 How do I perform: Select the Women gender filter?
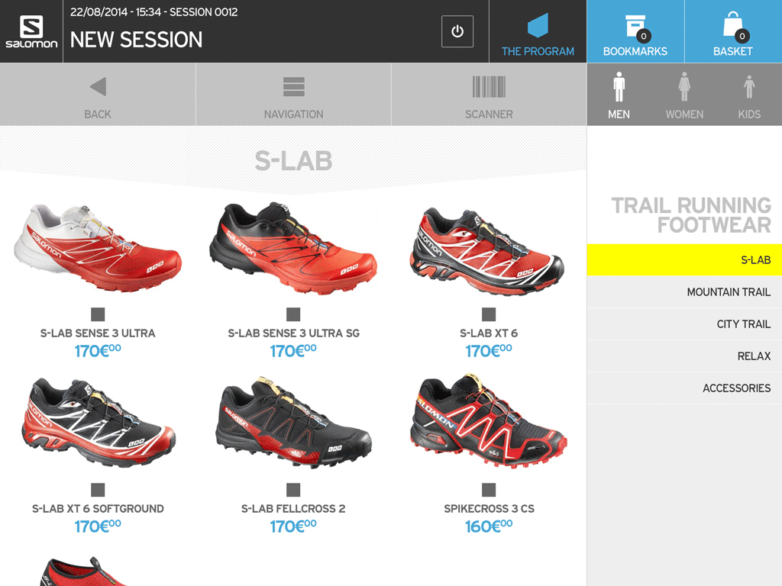click(684, 95)
